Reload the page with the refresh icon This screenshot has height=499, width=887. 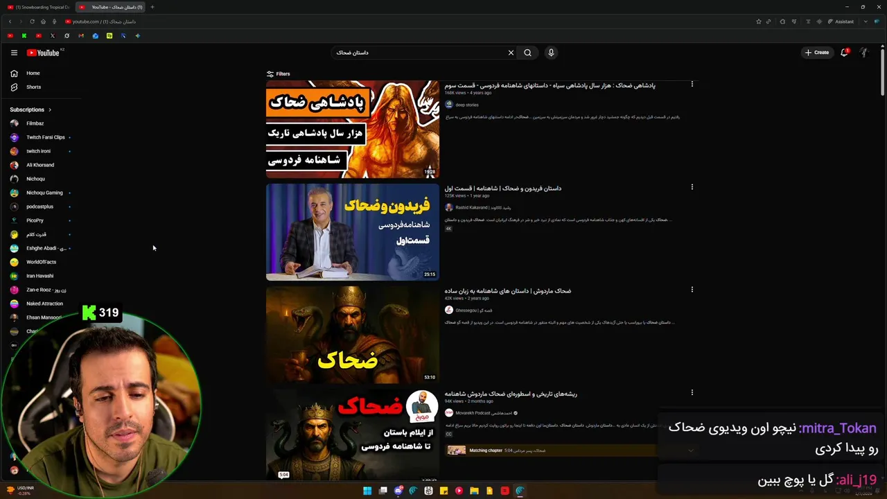tap(32, 21)
